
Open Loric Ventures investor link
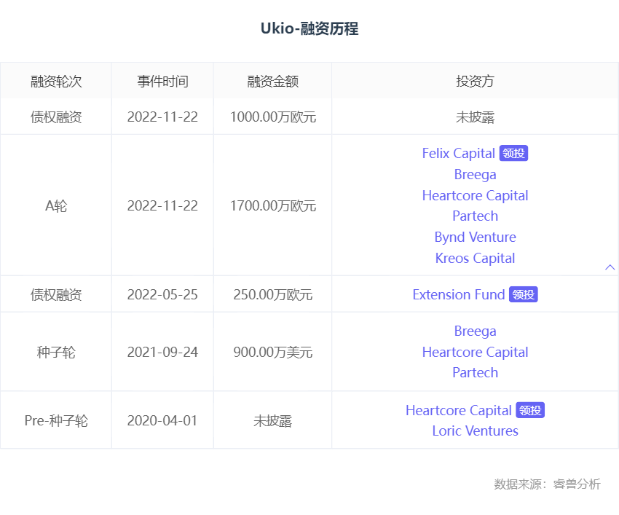(x=475, y=431)
